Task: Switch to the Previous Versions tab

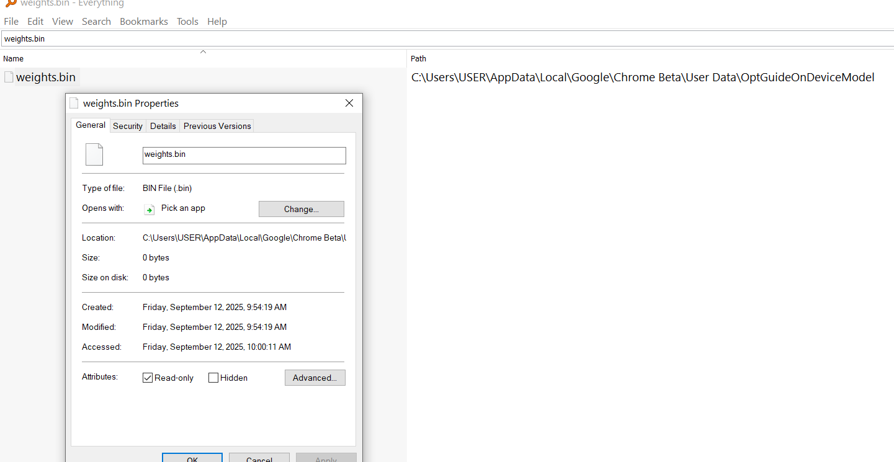Action: point(217,126)
